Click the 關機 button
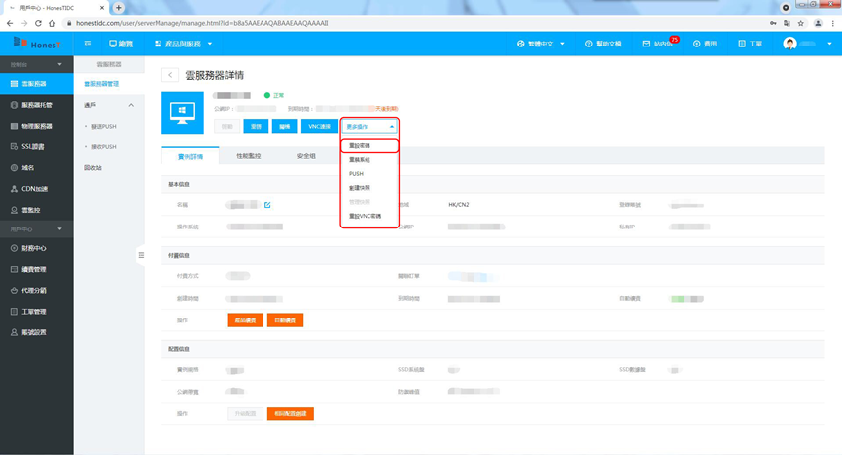Viewport: 842px width, 455px height. point(284,127)
